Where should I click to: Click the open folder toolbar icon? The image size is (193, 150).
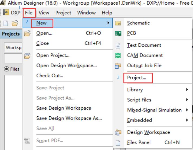[15, 23]
